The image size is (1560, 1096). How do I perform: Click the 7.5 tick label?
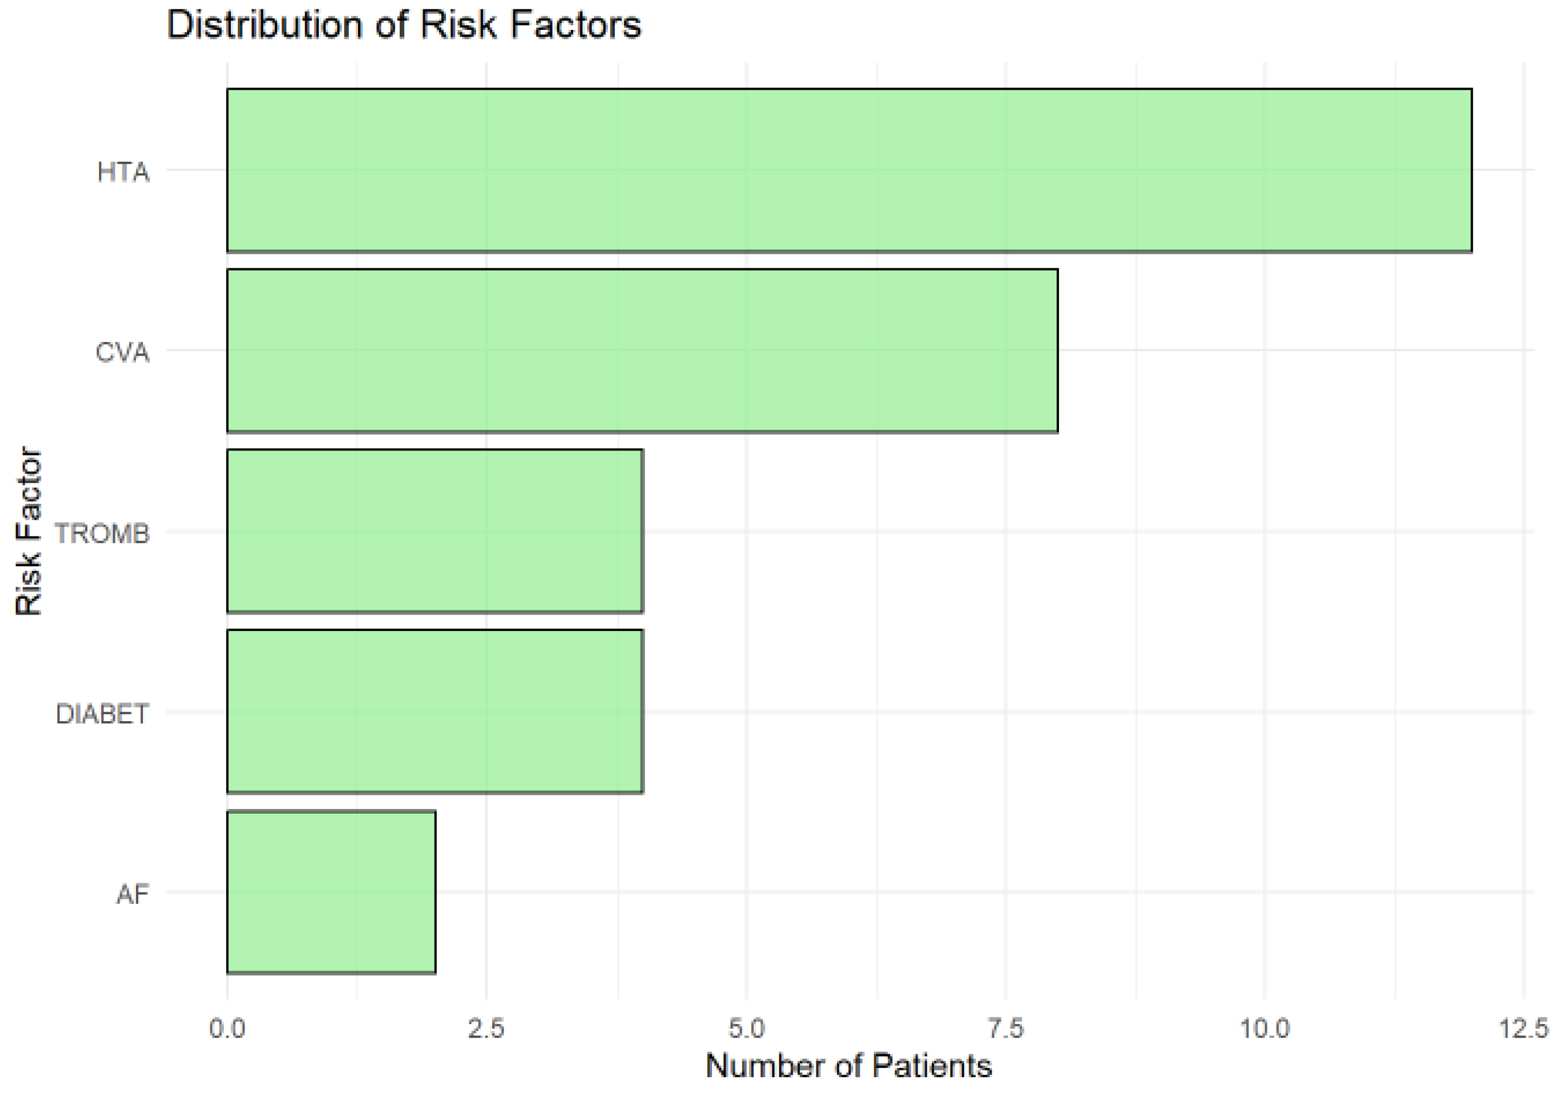[1006, 1029]
